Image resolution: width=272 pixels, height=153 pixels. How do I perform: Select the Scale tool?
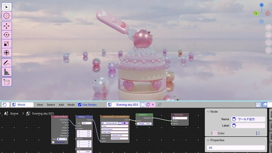6,44
